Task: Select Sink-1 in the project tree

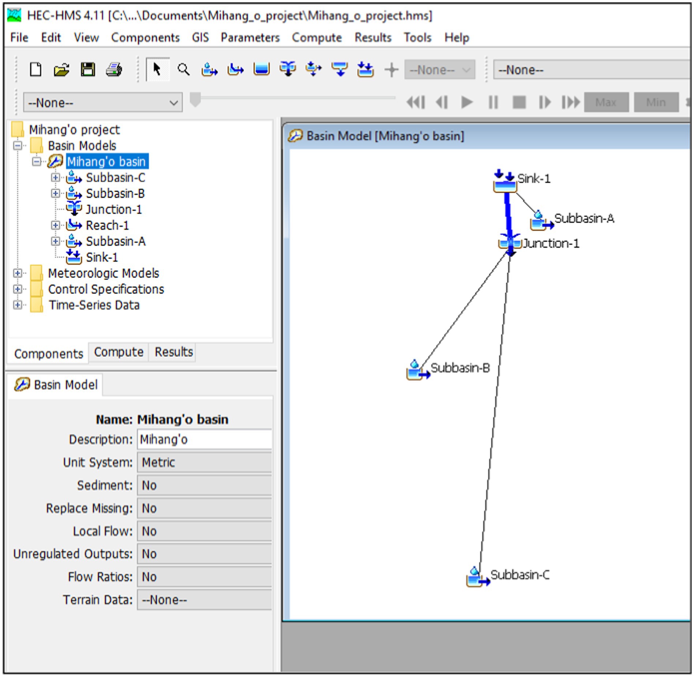Action: tap(102, 258)
